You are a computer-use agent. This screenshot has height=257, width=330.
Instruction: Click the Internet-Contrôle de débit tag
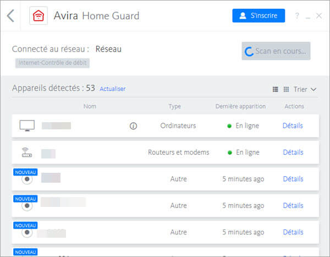(x=52, y=63)
